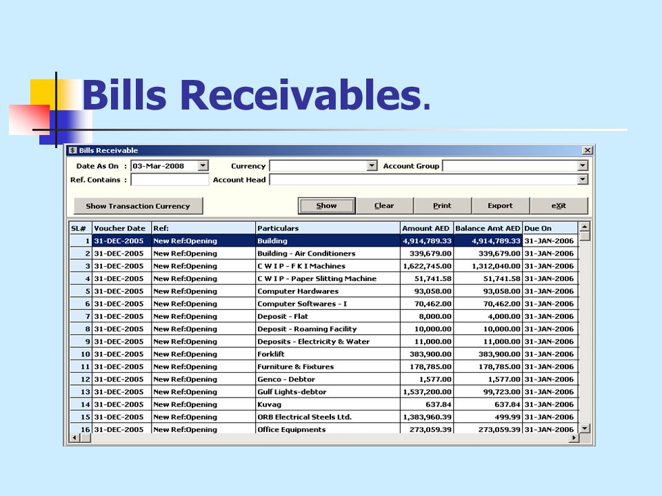The height and width of the screenshot is (496, 662).
Task: Click the Voucher Date column header
Action: click(x=121, y=228)
